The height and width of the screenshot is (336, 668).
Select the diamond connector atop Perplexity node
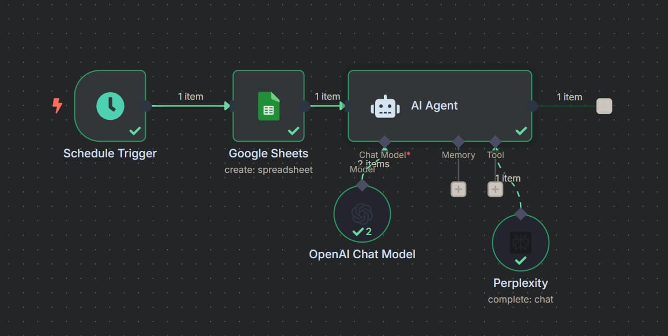point(520,214)
